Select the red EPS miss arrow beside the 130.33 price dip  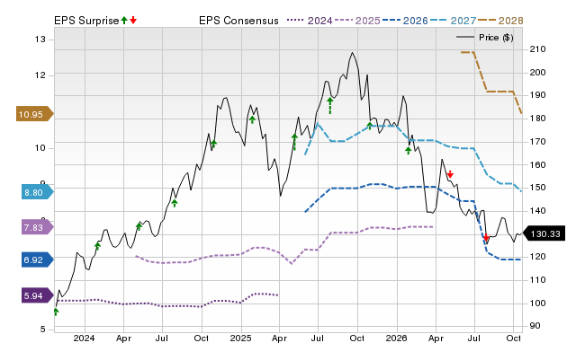[486, 238]
